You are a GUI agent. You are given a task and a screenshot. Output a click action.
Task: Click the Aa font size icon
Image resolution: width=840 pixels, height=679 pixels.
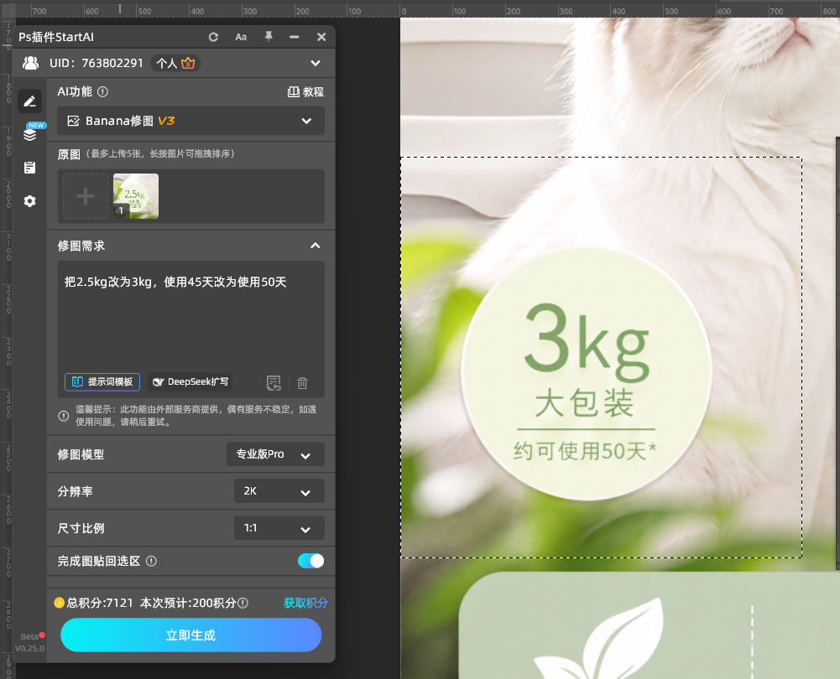coord(241,37)
